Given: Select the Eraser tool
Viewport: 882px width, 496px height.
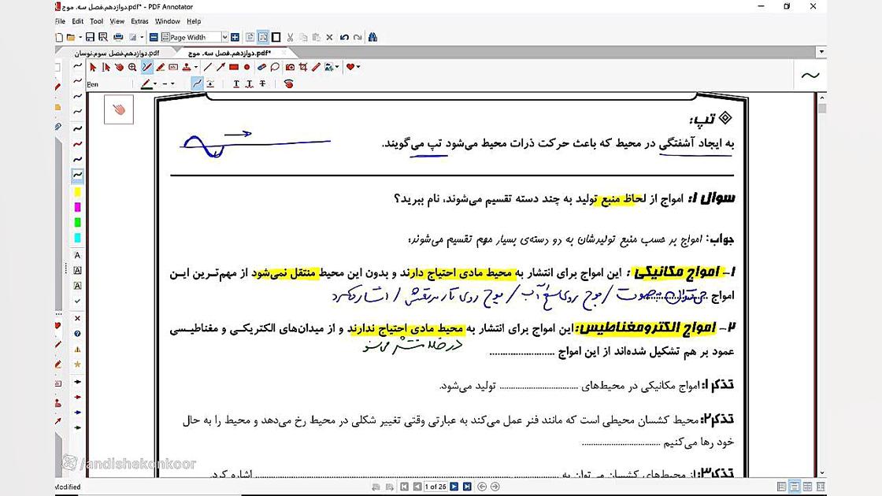Looking at the screenshot, I should pyautogui.click(x=261, y=67).
